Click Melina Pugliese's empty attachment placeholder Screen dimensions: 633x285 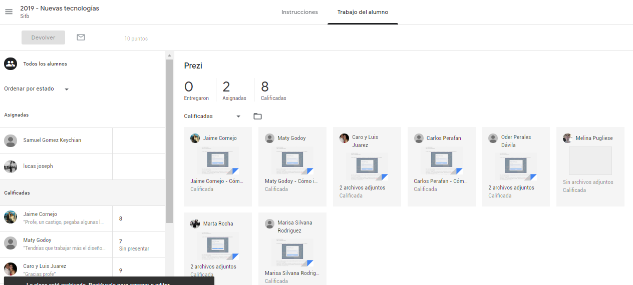pos(590,161)
